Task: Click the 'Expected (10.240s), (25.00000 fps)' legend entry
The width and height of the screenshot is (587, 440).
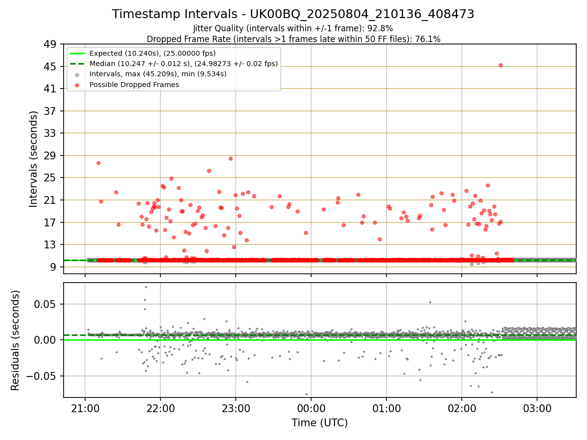Action: tap(153, 53)
